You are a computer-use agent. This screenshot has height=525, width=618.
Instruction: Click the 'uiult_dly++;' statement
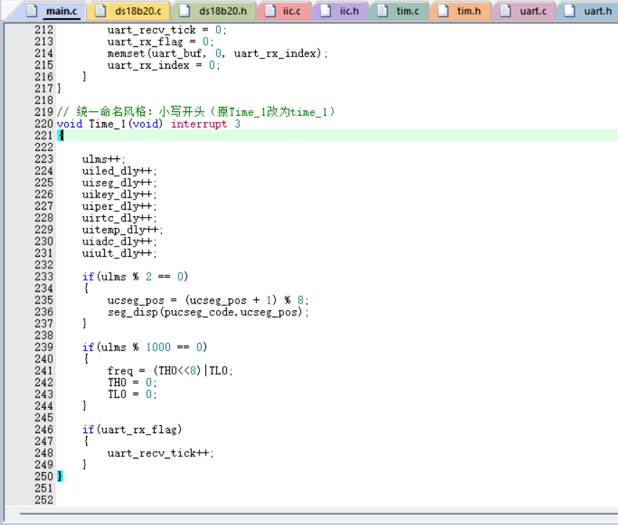(x=119, y=254)
